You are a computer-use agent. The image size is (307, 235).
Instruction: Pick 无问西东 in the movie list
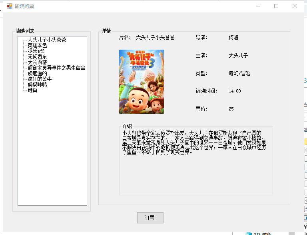click(x=37, y=57)
